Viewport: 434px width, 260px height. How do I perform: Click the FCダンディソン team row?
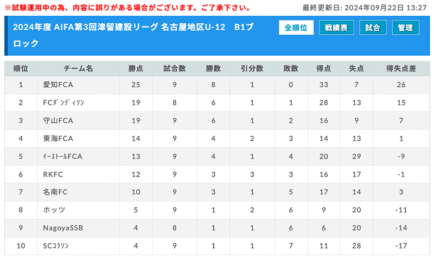pyautogui.click(x=217, y=103)
